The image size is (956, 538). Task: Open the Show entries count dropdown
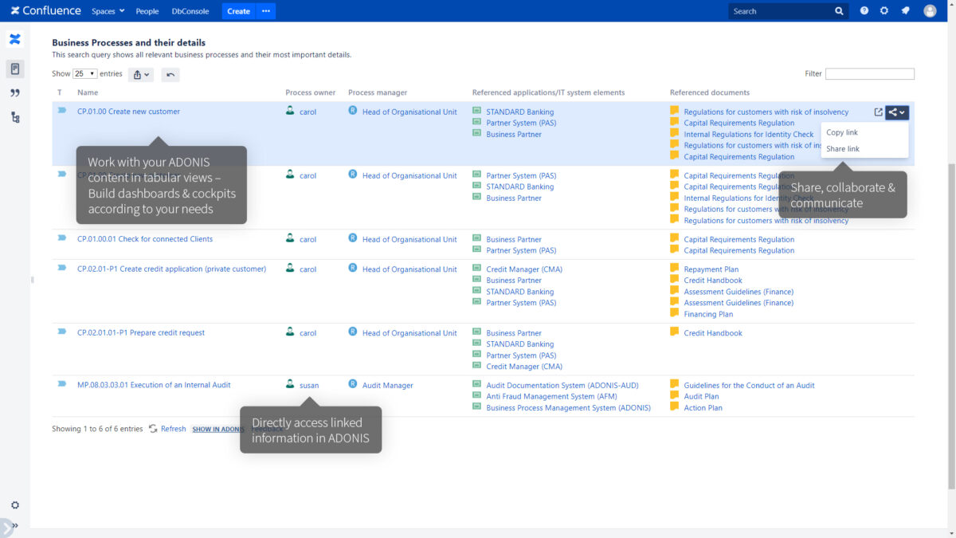(84, 73)
